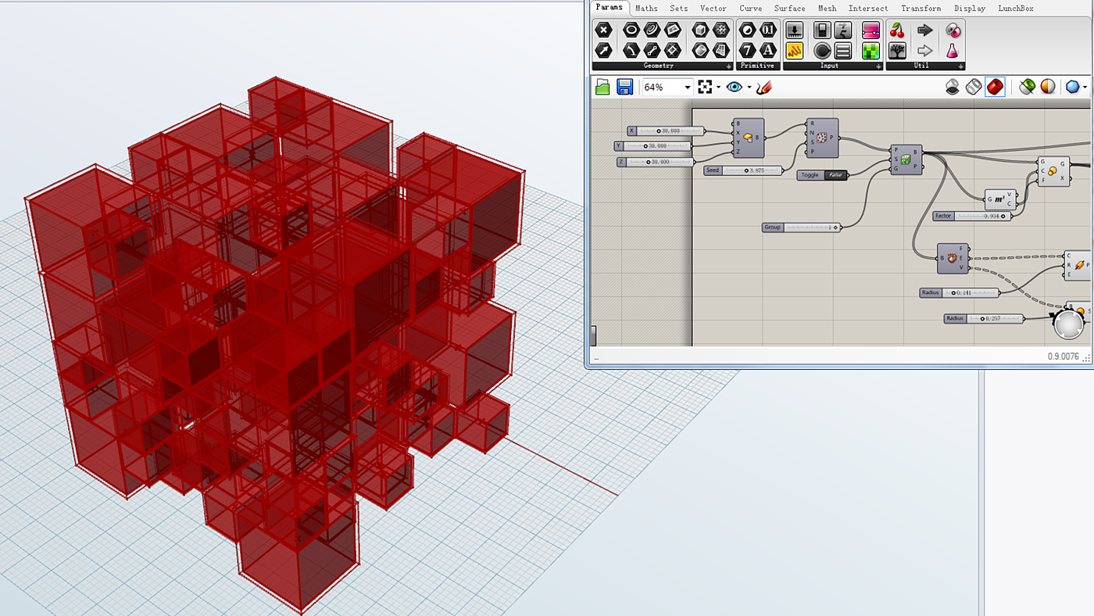Flip the Toggle component set to False

835,175
